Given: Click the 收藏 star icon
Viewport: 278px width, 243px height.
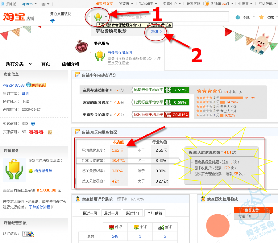Looking at the screenshot, I should (261, 17).
